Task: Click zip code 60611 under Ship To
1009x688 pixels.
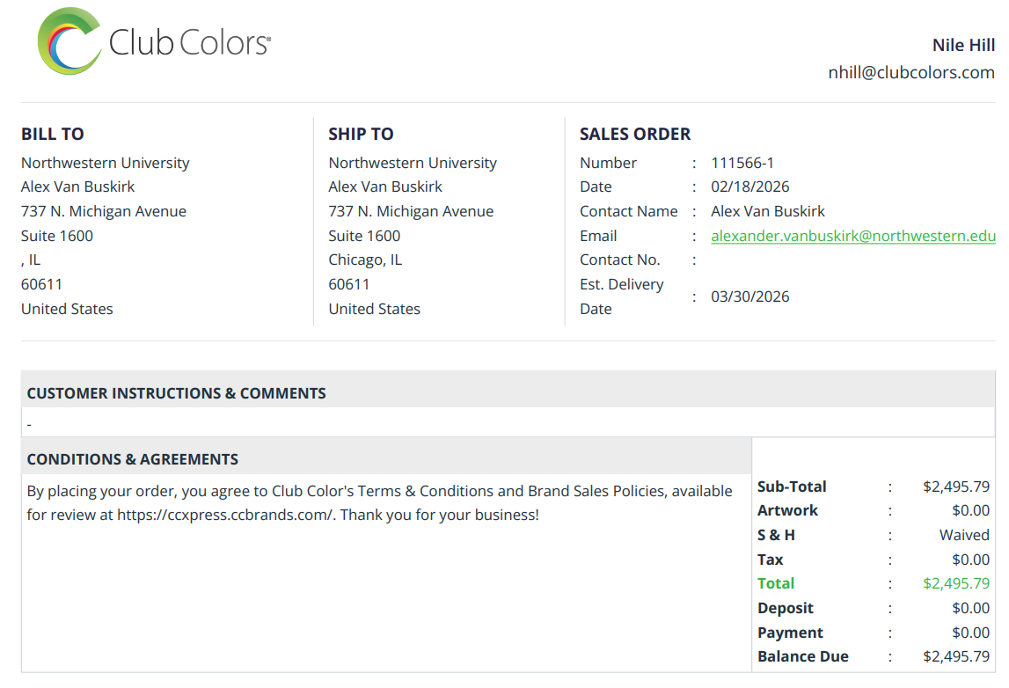Action: click(x=349, y=284)
